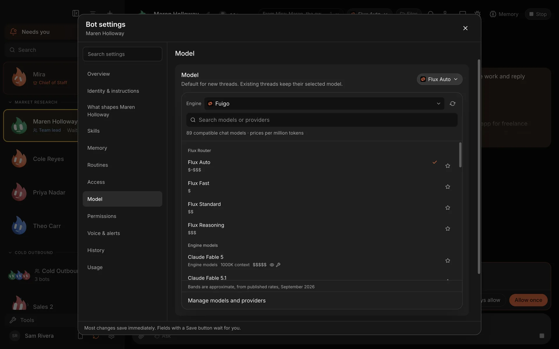Click the 3 bots label under Cold Outbound
This screenshot has width=559, height=349.
click(x=42, y=279)
